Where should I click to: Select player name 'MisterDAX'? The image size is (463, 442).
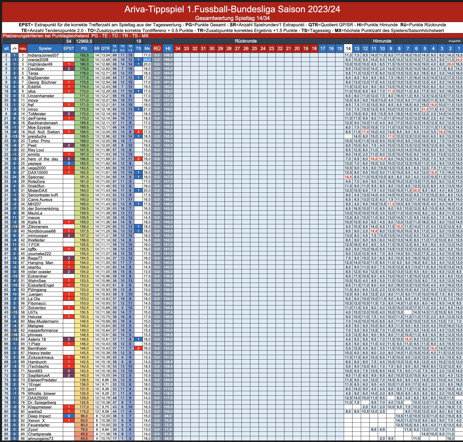pos(38,190)
